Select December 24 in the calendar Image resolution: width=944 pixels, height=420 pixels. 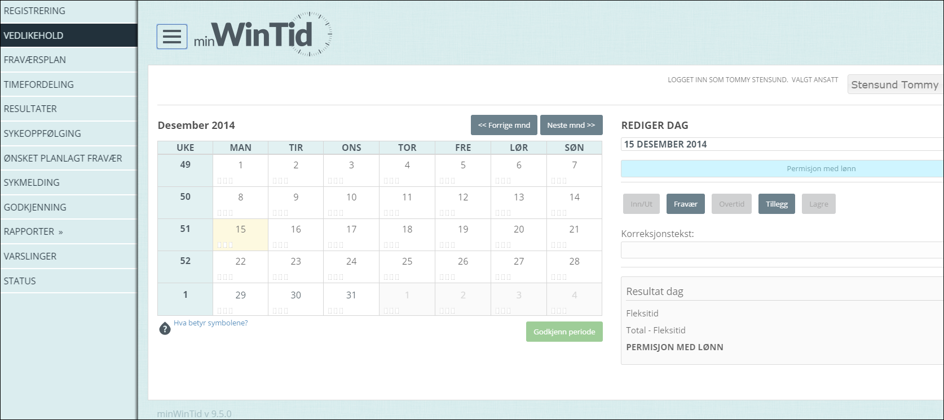click(x=351, y=267)
